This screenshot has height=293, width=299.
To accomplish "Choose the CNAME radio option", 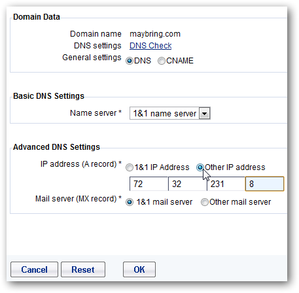I will point(162,61).
